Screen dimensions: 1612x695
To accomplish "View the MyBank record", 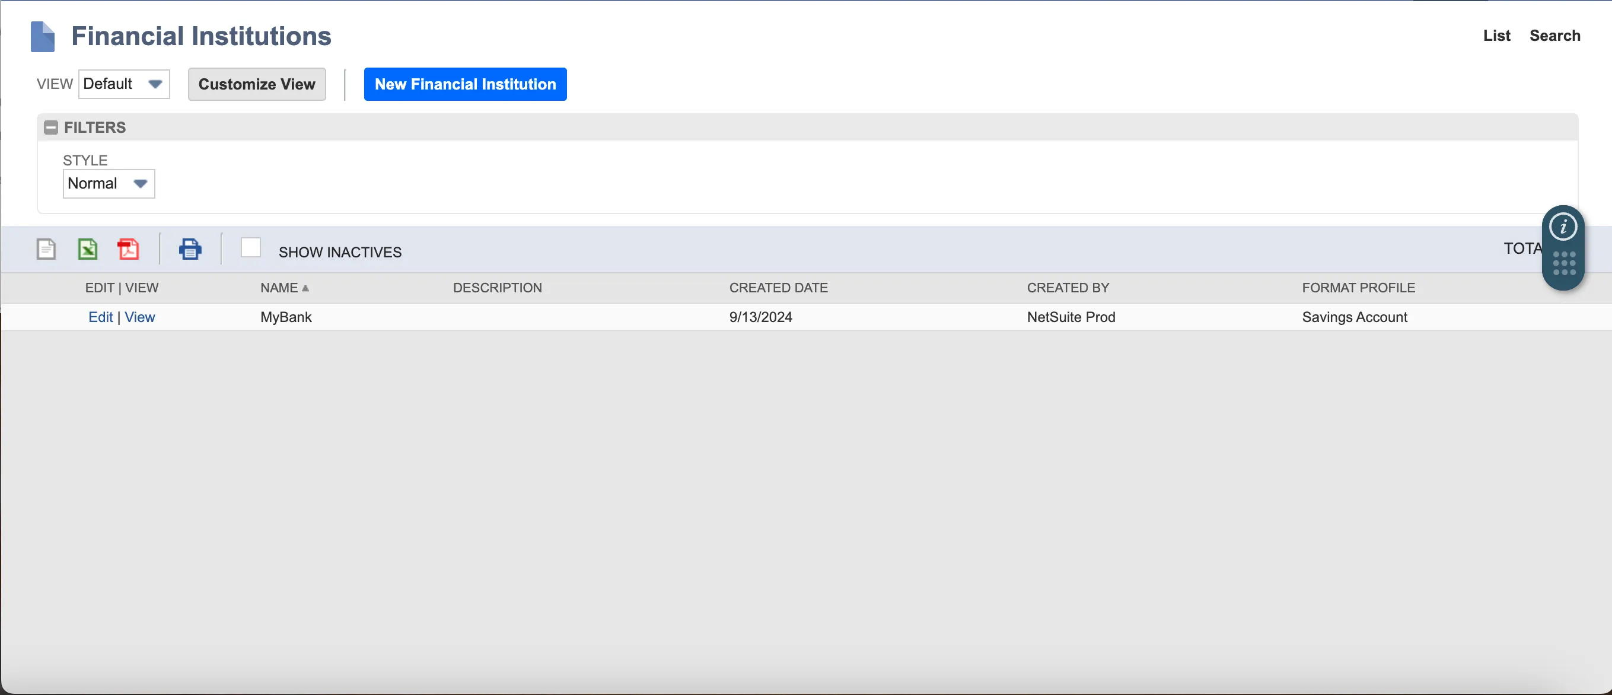I will tap(139, 317).
